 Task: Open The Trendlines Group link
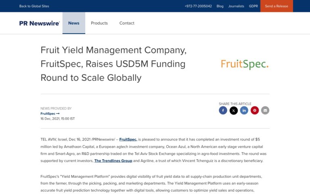click(113, 161)
